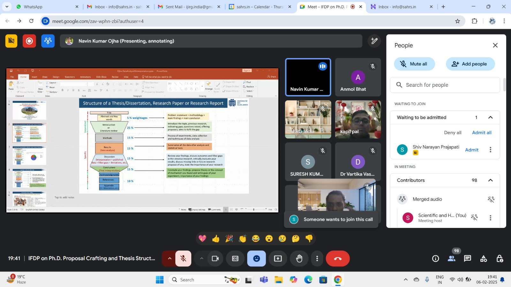Collapse the Waiting to be admitted section

point(490,117)
